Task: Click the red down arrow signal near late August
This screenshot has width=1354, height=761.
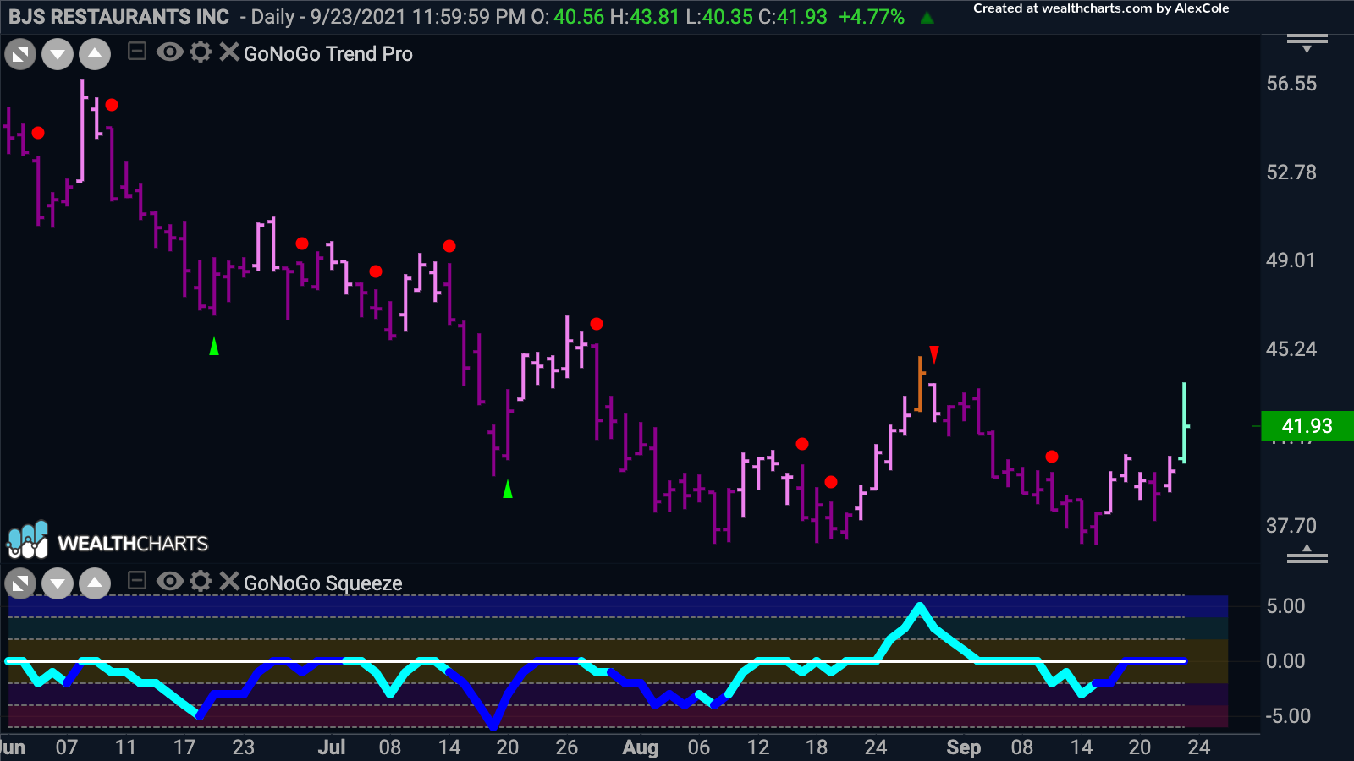Action: point(934,354)
